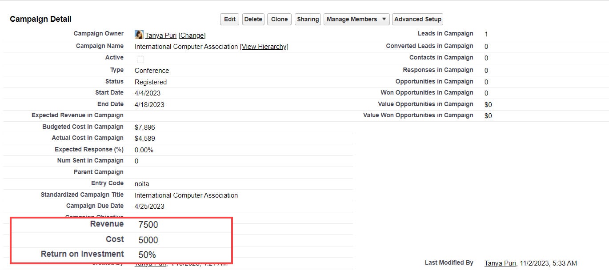Click the Sharing button
This screenshot has height=270, width=609.
pos(307,19)
